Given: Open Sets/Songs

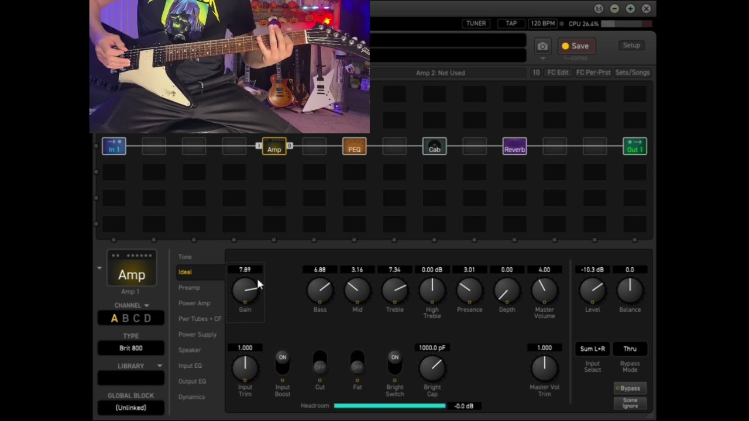Looking at the screenshot, I should click(633, 73).
